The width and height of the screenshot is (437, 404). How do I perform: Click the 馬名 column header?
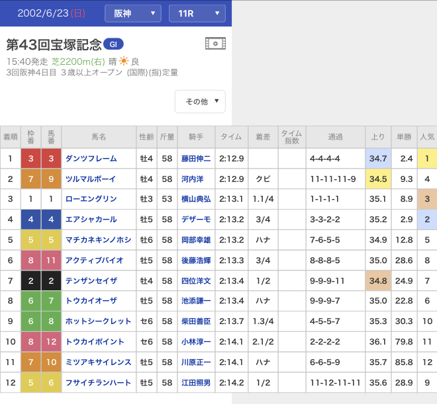[99, 137]
